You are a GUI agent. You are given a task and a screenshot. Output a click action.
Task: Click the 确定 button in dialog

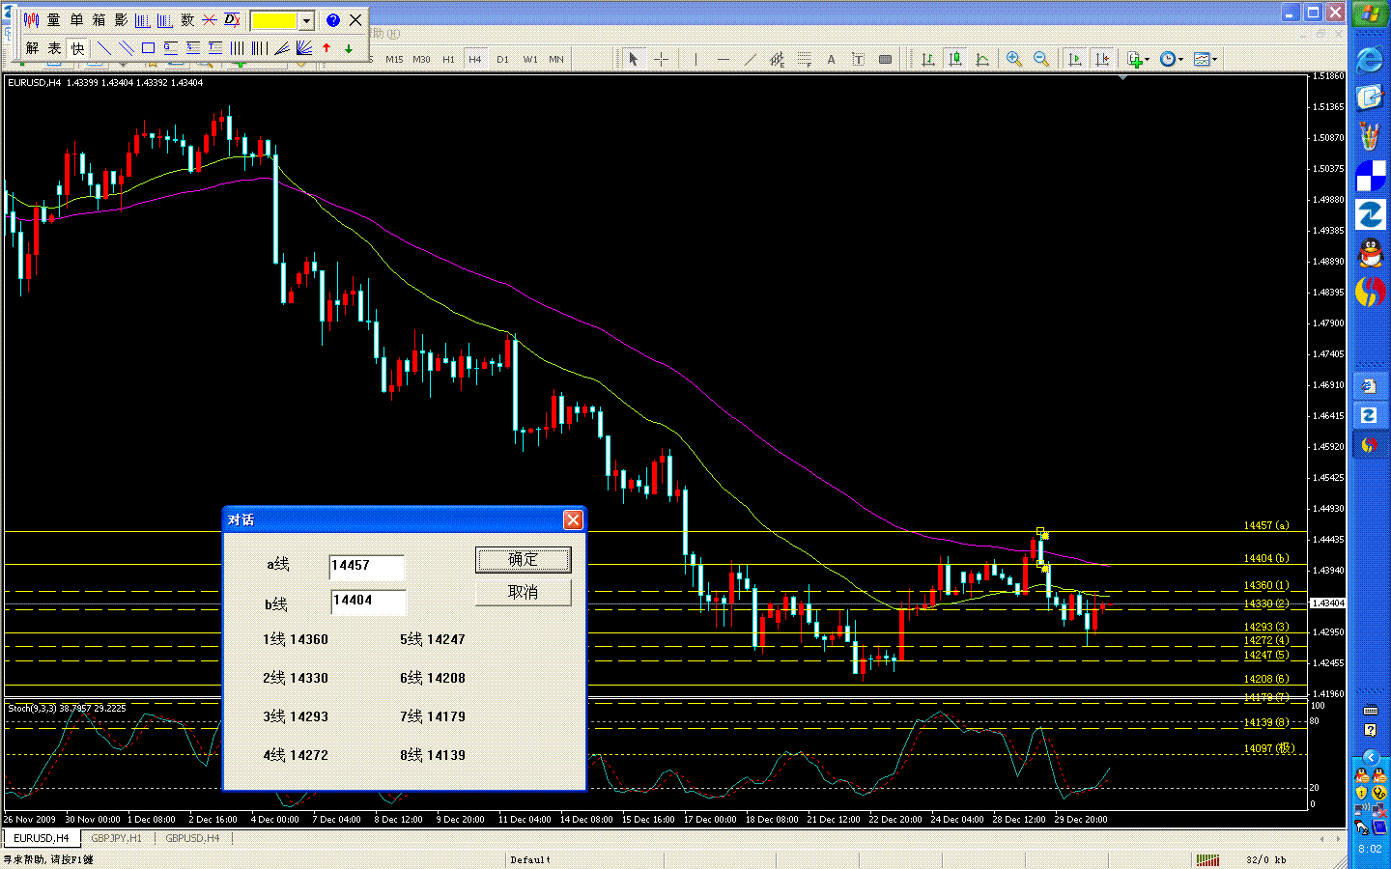[524, 560]
